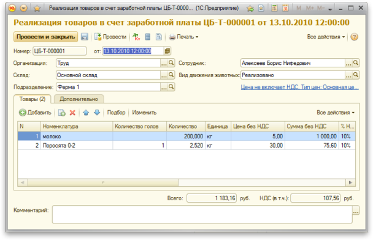This screenshot has width=373, height=240.
Task: Click the M+ memory add button
Action: (310, 9)
